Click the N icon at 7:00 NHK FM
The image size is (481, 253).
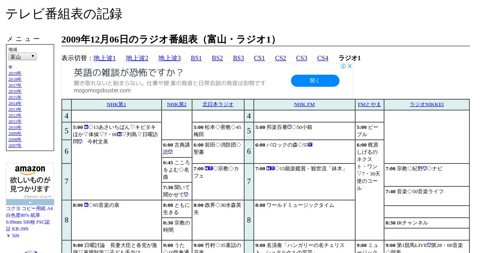click(x=269, y=169)
